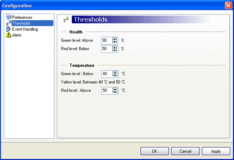234x160 pixels.
Task: Open the Preferences section
Action: [x=22, y=17]
